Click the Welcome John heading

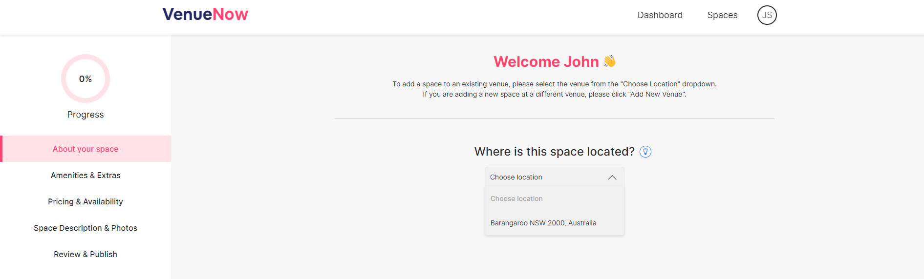(546, 61)
